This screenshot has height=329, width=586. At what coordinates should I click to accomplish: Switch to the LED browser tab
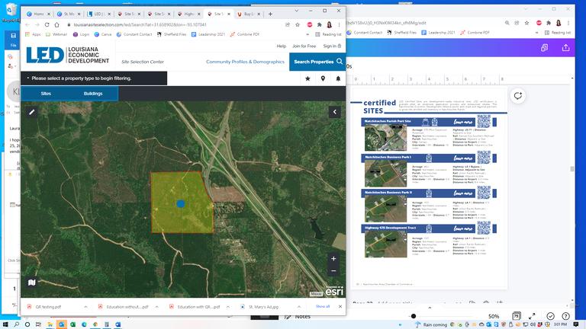[x=98, y=14]
